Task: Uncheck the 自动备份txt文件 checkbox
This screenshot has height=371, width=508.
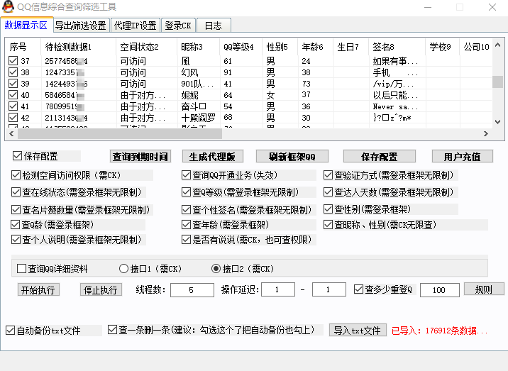Action: coord(10,330)
